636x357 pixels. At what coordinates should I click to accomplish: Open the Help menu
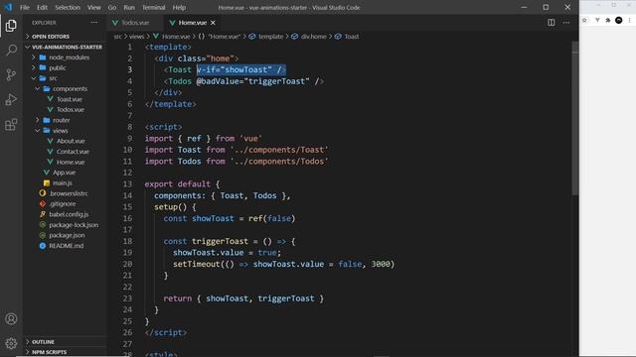click(x=179, y=7)
